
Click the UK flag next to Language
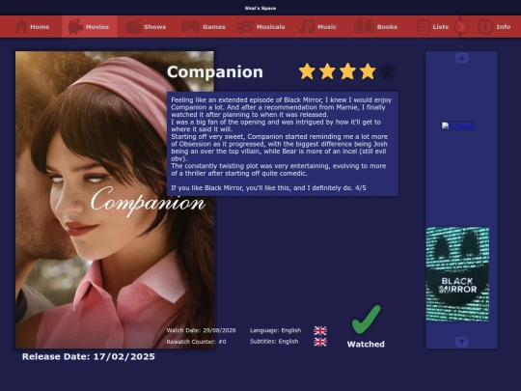click(x=320, y=330)
